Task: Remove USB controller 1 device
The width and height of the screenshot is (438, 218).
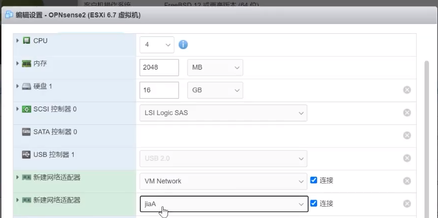Action: (x=407, y=158)
